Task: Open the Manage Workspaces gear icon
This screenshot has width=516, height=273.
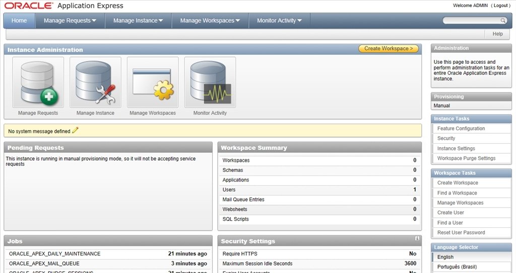Action: point(153,82)
